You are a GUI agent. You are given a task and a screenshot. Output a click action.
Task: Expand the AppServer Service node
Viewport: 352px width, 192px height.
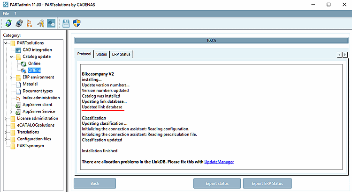(x=11, y=112)
